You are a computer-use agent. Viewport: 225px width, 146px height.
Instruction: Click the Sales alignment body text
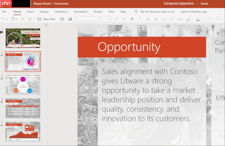click(x=151, y=95)
